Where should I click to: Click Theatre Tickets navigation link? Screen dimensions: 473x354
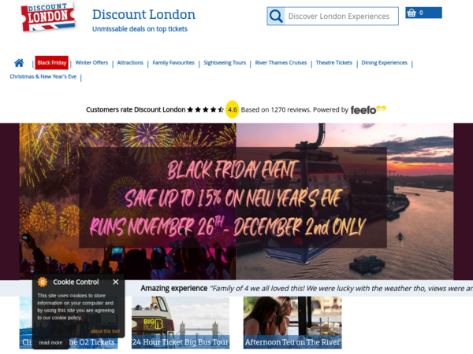tap(334, 63)
